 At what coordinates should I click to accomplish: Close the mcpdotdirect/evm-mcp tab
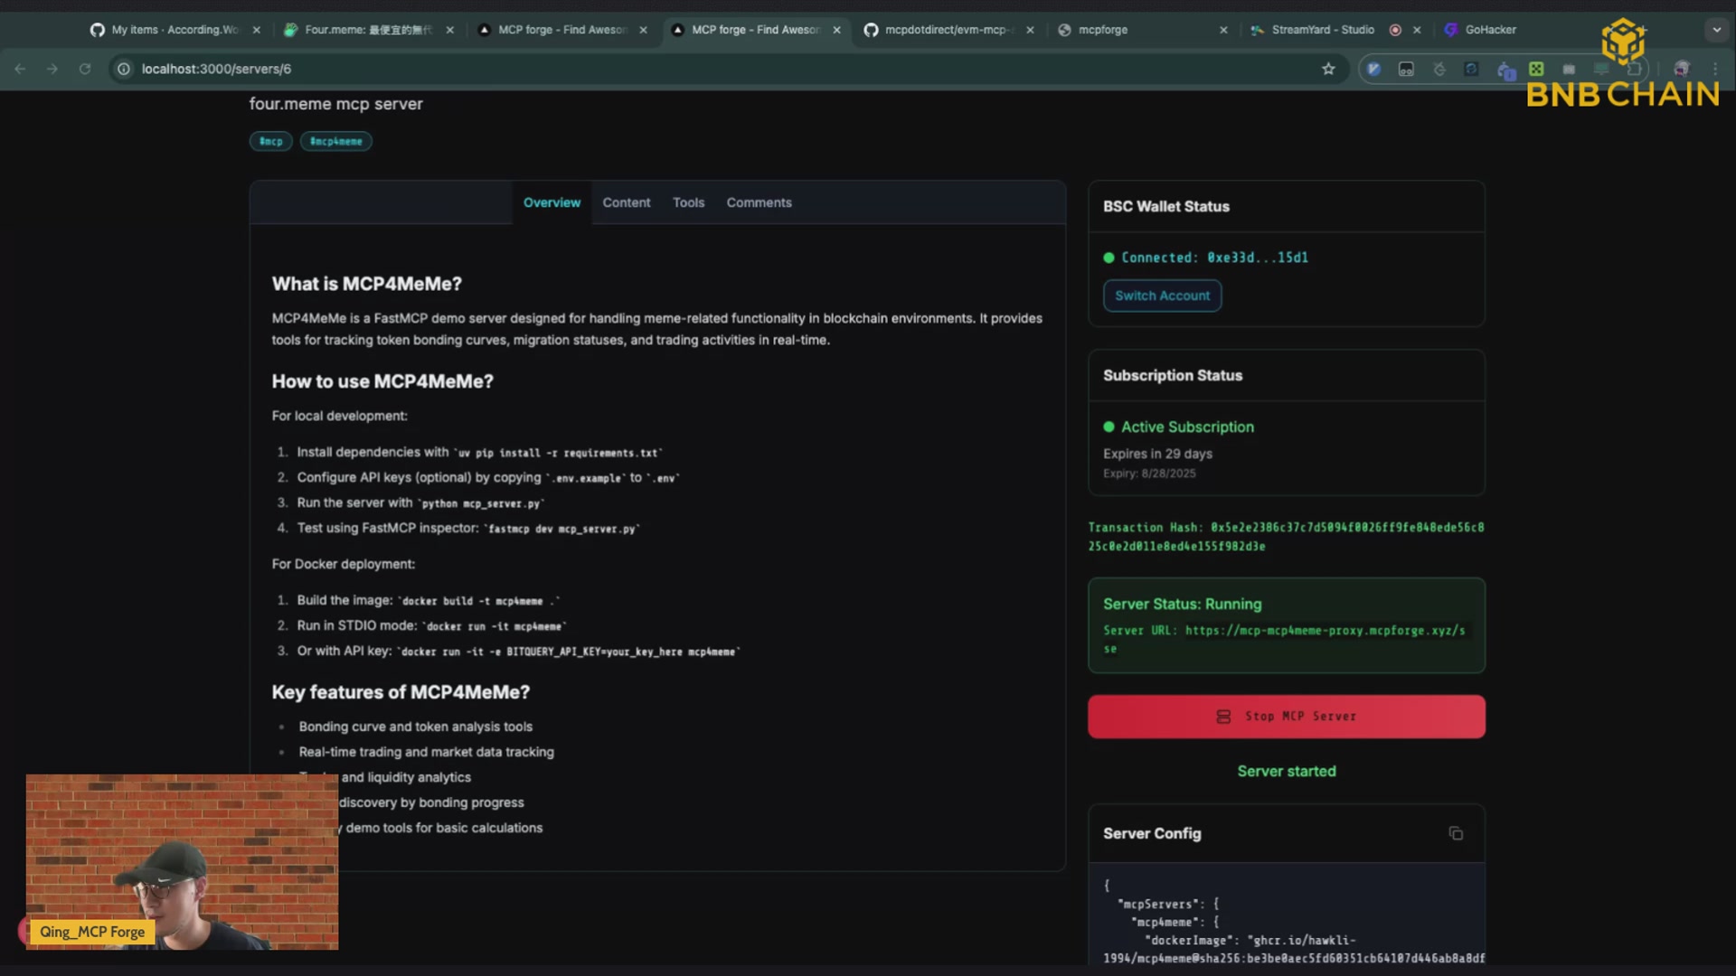[x=1030, y=30]
